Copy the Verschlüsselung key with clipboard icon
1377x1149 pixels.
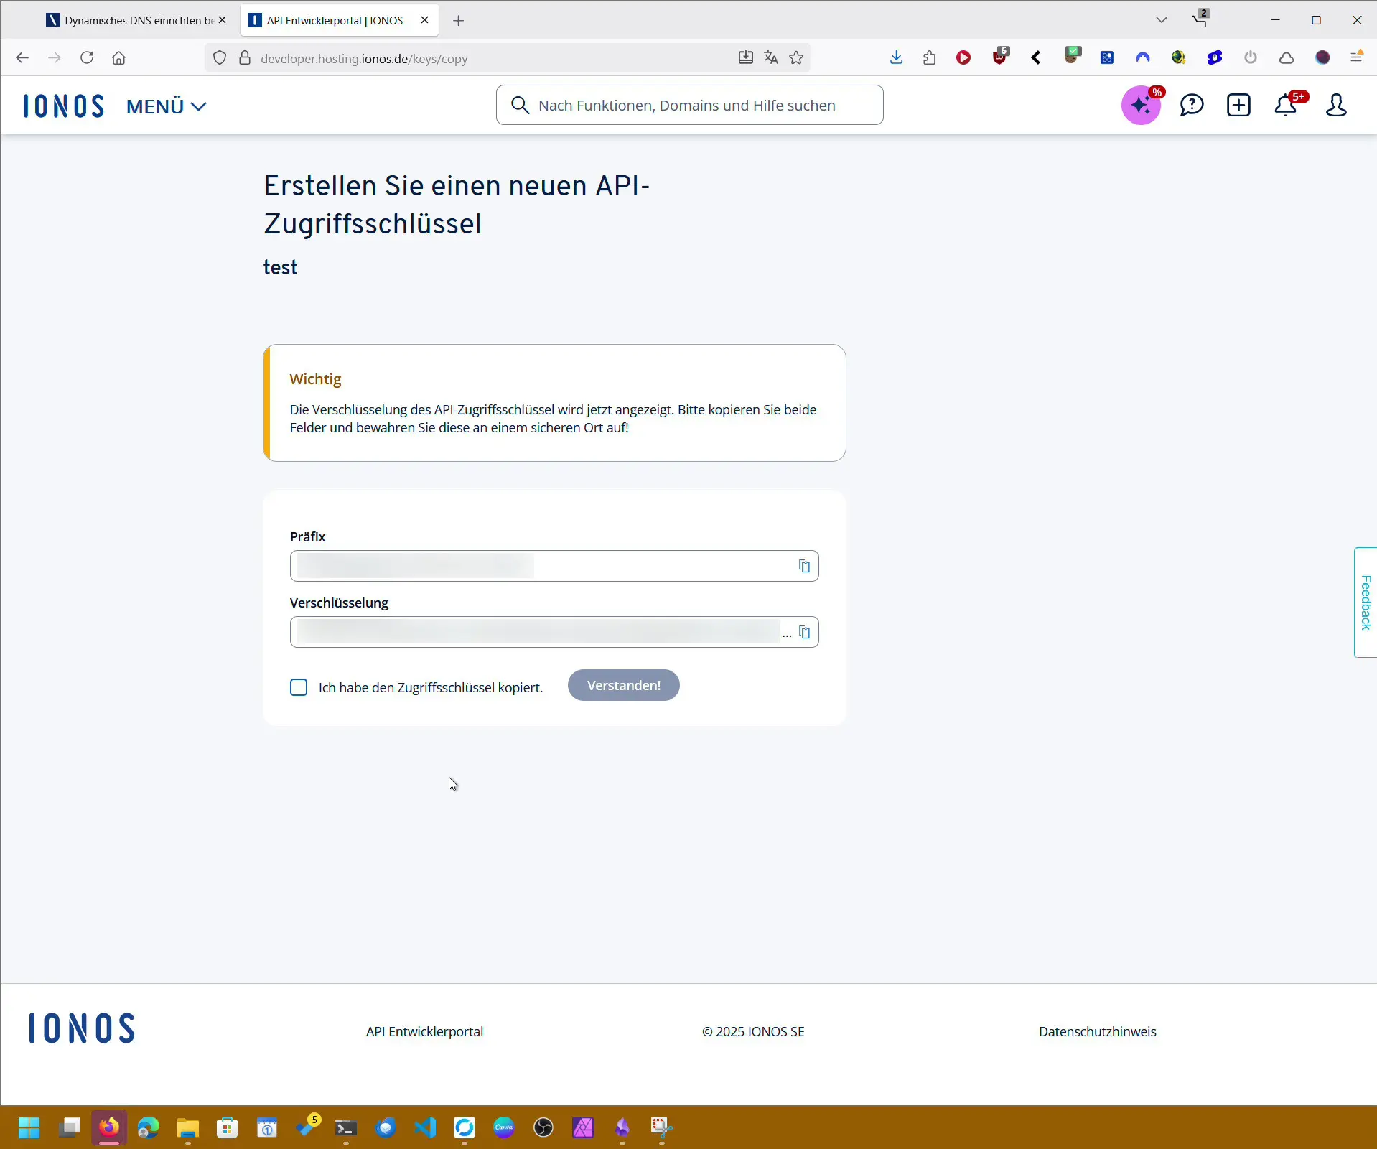click(804, 633)
